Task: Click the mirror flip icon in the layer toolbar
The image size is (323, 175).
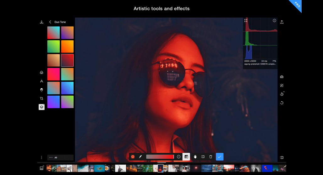Action: coord(203,157)
